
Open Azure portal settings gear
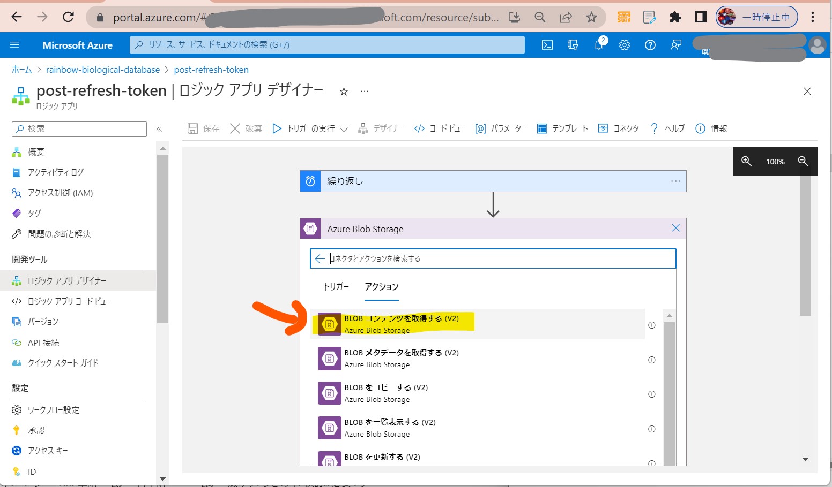click(x=625, y=45)
